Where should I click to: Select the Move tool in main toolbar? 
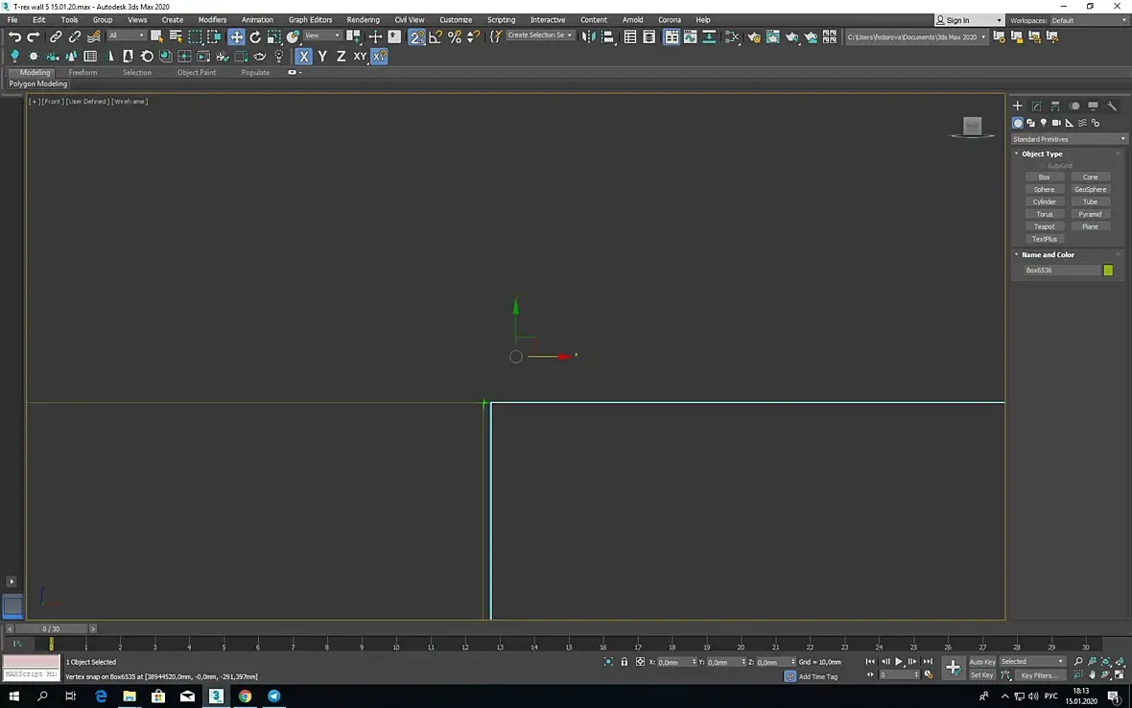(x=236, y=36)
